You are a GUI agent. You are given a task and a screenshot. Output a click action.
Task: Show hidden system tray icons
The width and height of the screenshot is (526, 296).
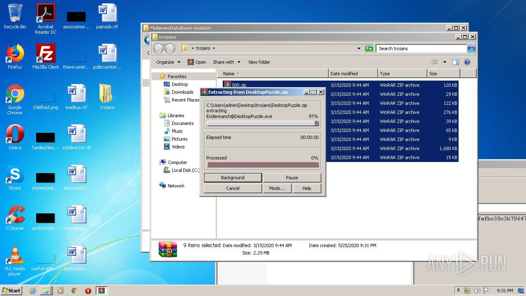pos(459,291)
